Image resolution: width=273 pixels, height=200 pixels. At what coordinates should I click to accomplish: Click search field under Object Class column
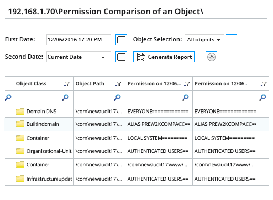(44, 97)
